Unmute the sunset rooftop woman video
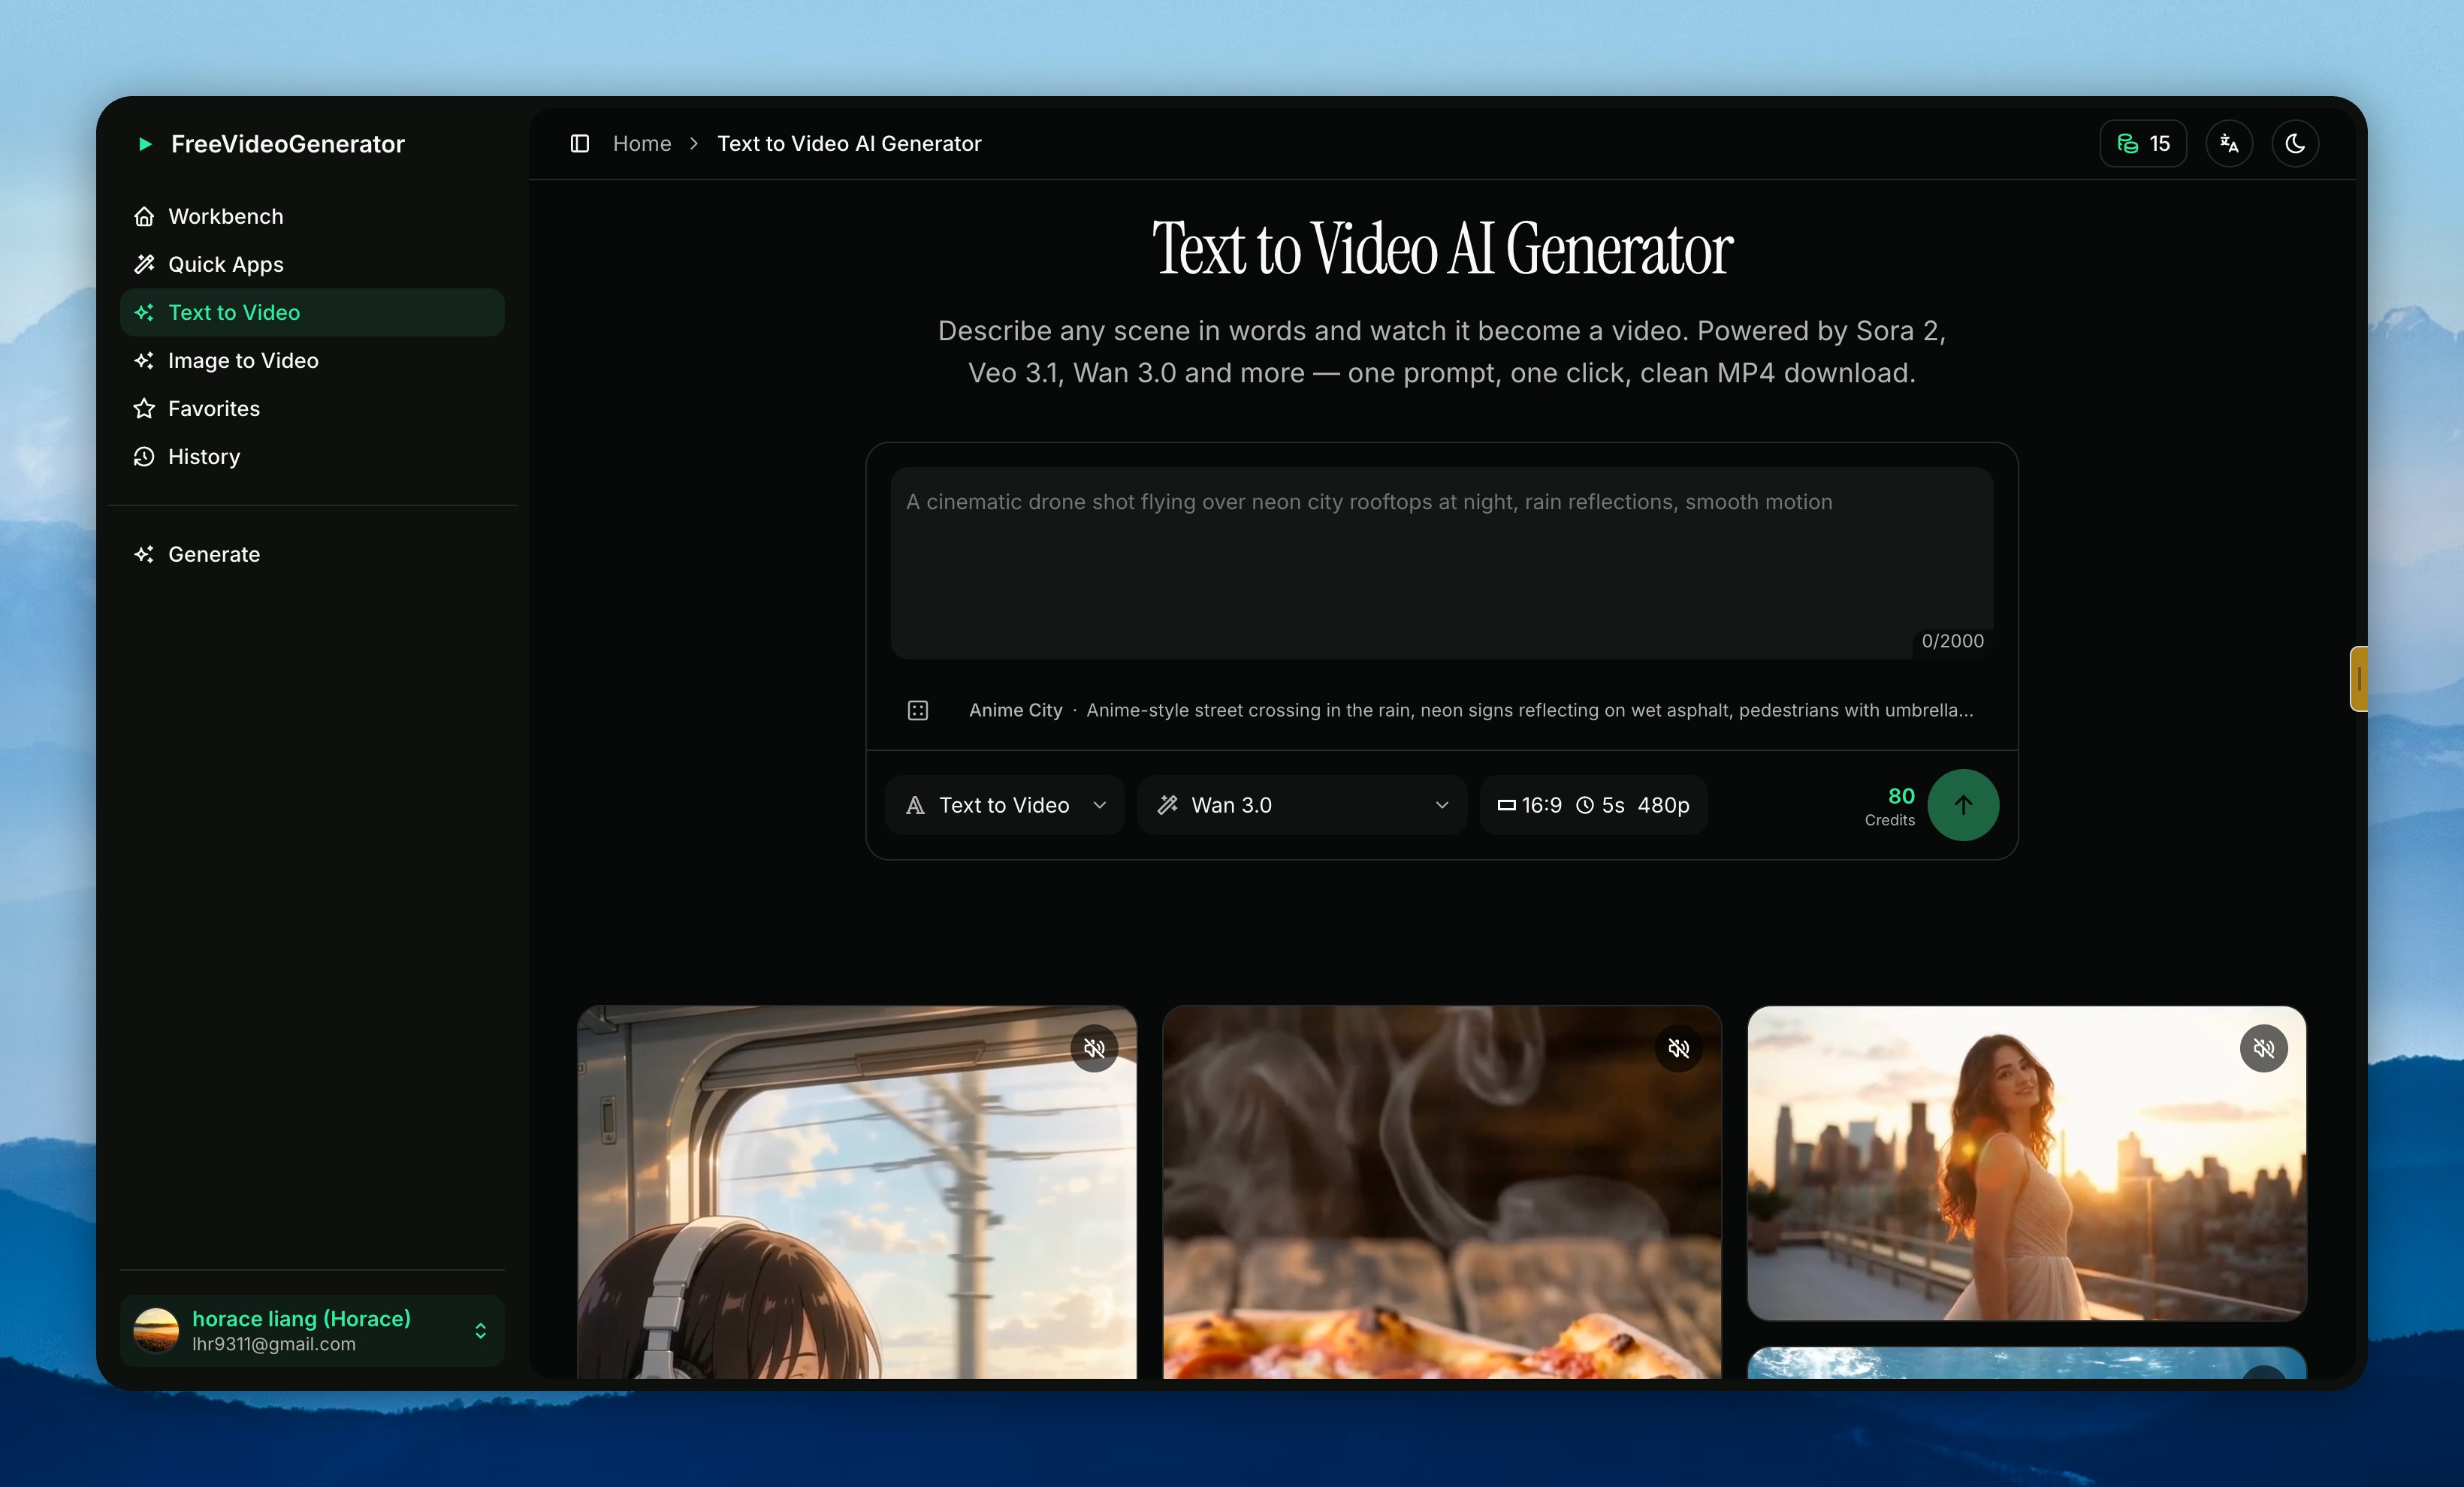The width and height of the screenshot is (2464, 1487). pos(2264,1048)
